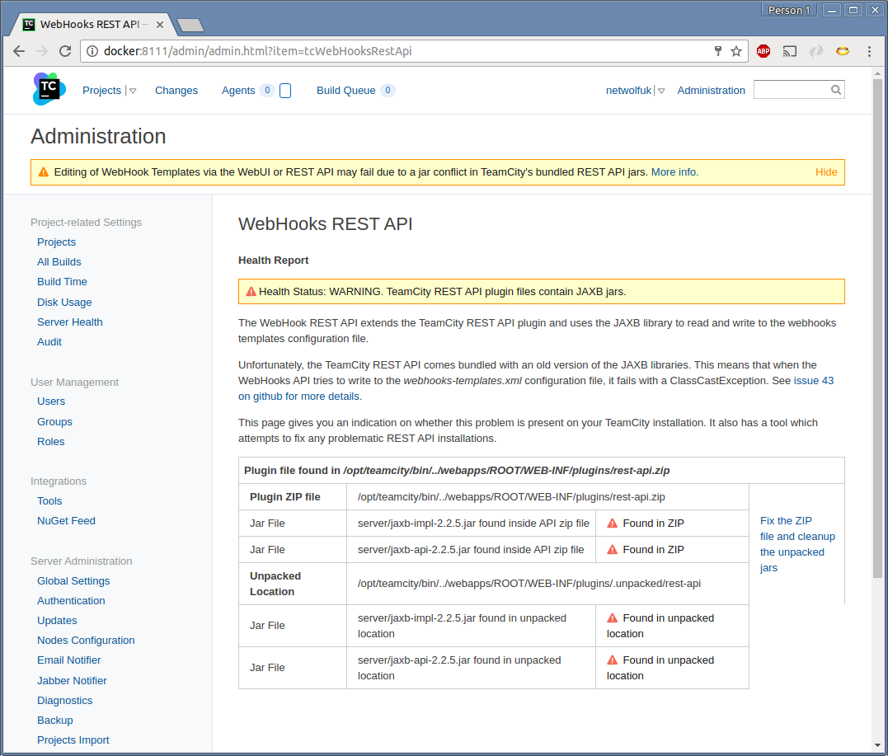This screenshot has height=756, width=888.
Task: Expand the netwolfuk user dropdown arrow
Action: pos(661,91)
